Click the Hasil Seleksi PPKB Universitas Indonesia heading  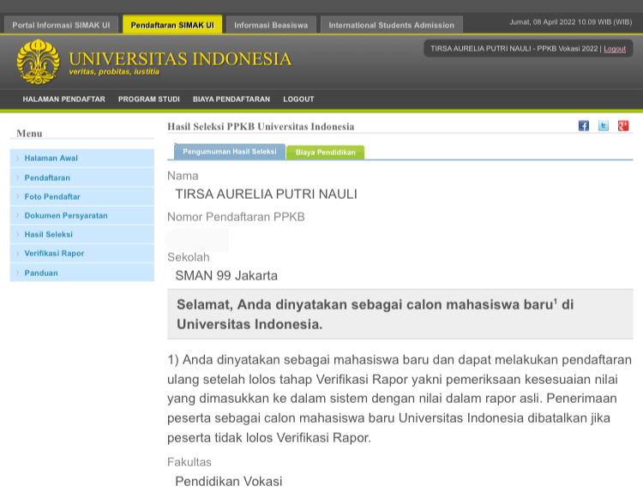261,127
